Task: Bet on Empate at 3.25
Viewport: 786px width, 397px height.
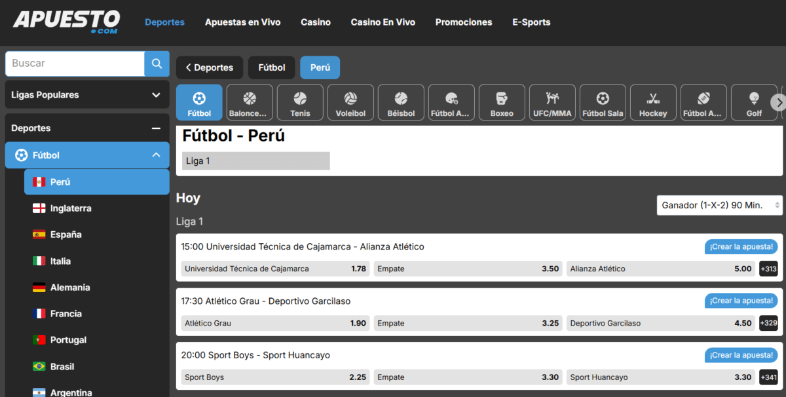Action: tap(468, 323)
